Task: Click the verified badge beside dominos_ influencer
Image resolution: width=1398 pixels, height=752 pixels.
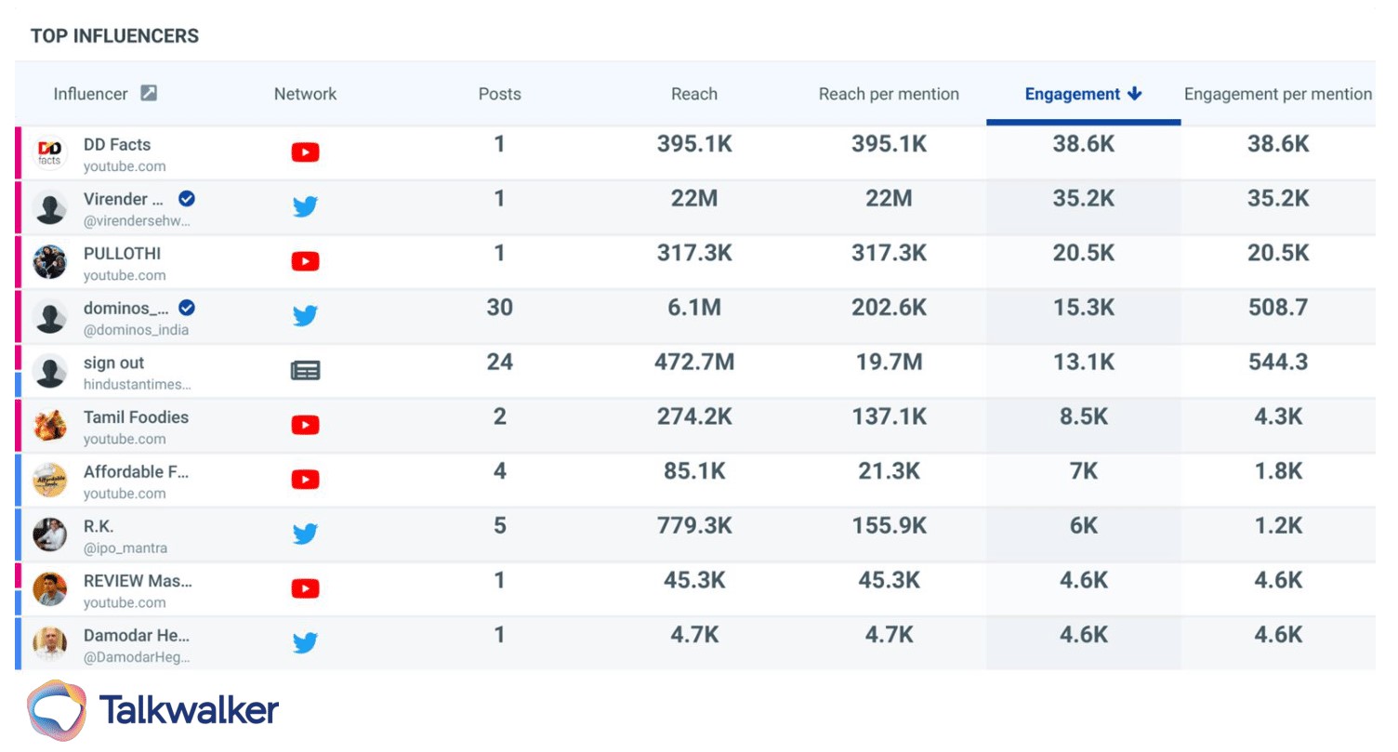Action: [187, 308]
